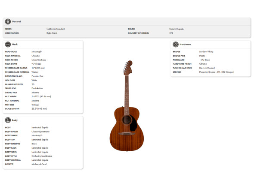Click the Hardware section icon
The image size is (254, 186).
pos(176,45)
